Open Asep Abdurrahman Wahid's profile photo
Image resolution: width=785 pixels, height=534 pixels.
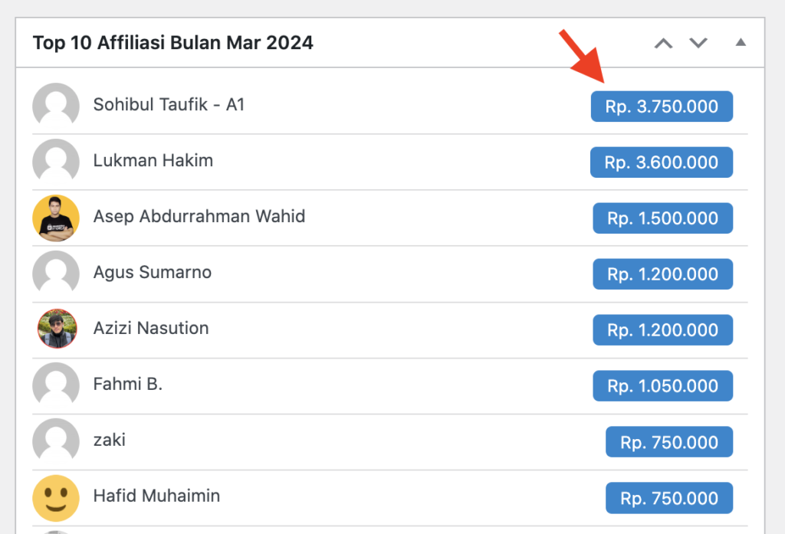click(56, 218)
